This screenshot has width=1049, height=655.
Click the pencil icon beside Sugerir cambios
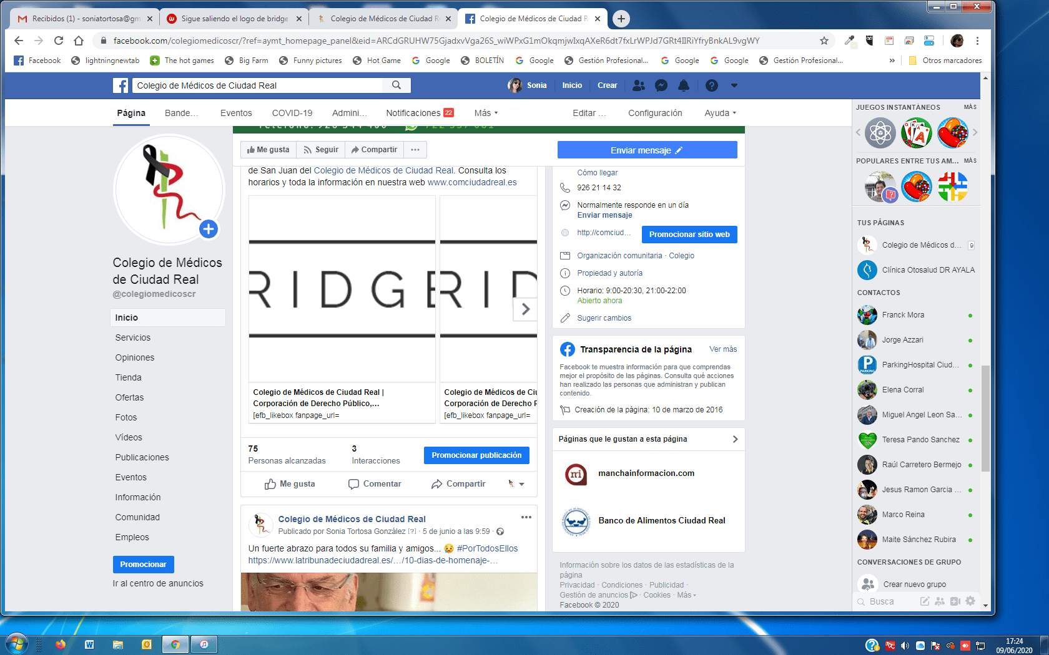pos(565,318)
